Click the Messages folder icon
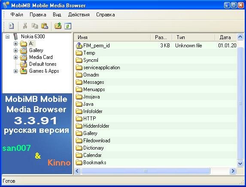246x187 pixels. coord(79,82)
